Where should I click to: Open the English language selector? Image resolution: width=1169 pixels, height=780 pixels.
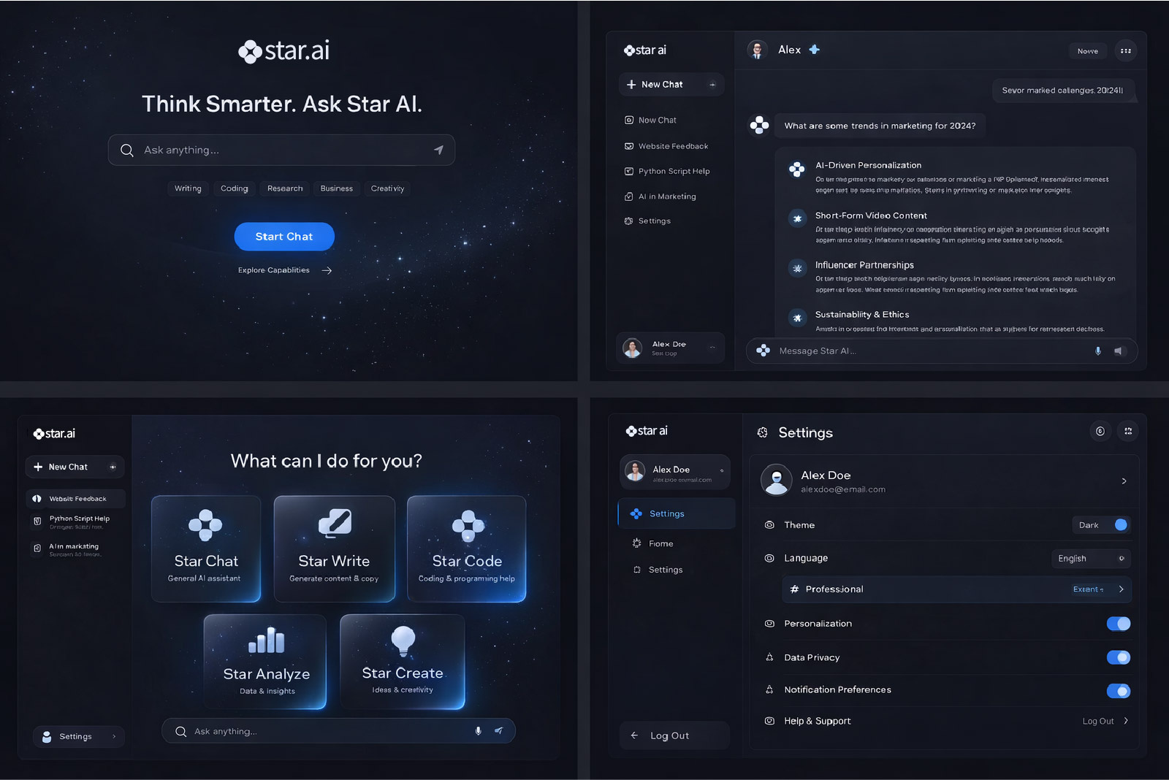pos(1091,558)
